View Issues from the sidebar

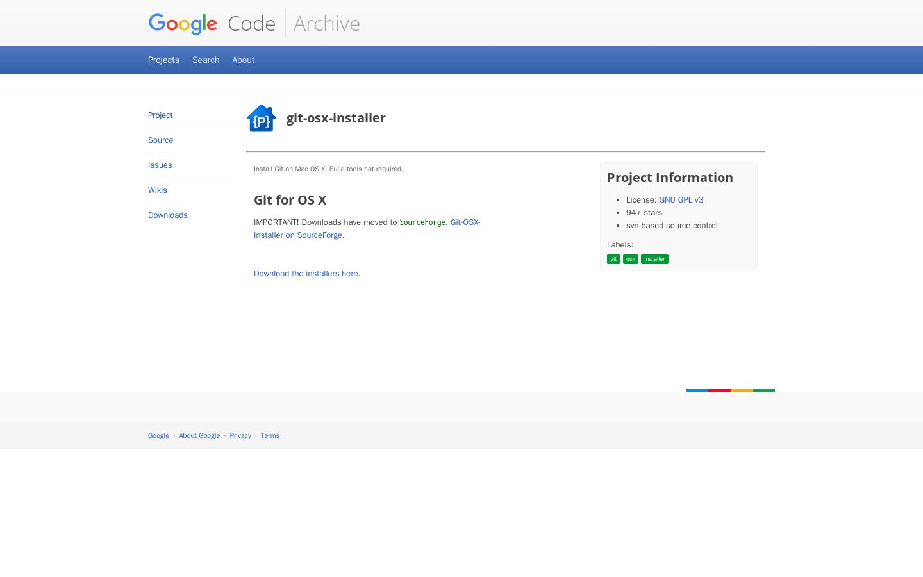(x=160, y=165)
